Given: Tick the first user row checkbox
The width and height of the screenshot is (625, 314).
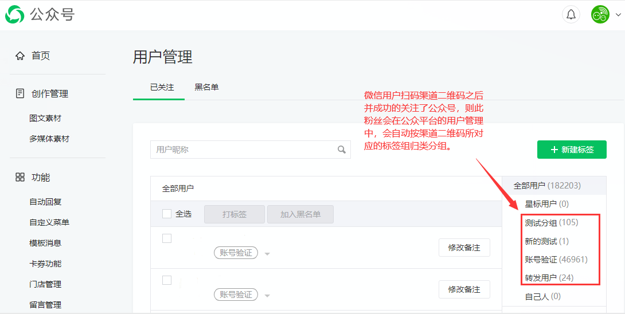Looking at the screenshot, I should click(167, 238).
